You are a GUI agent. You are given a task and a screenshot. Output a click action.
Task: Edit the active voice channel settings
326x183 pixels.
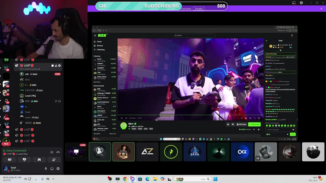coord(59,66)
